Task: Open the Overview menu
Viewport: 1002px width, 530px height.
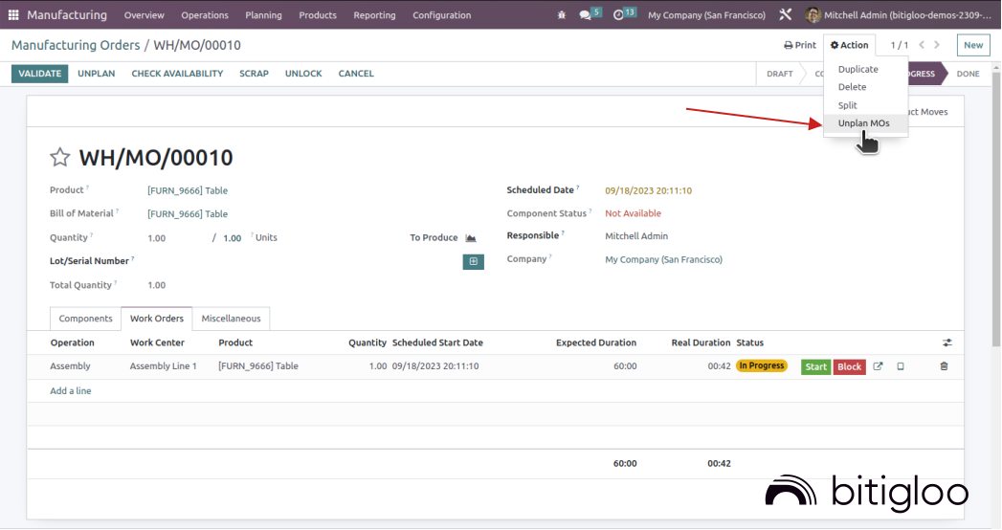Action: tap(144, 14)
